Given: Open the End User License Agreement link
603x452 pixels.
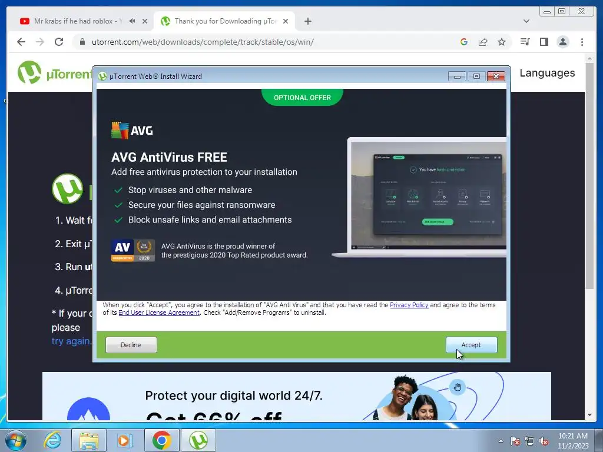Looking at the screenshot, I should (x=159, y=313).
